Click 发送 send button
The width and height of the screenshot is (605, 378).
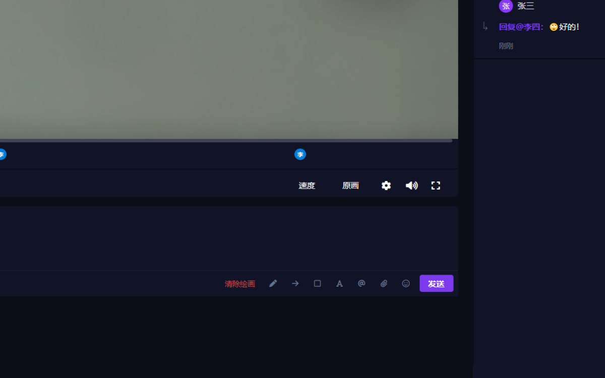click(437, 284)
